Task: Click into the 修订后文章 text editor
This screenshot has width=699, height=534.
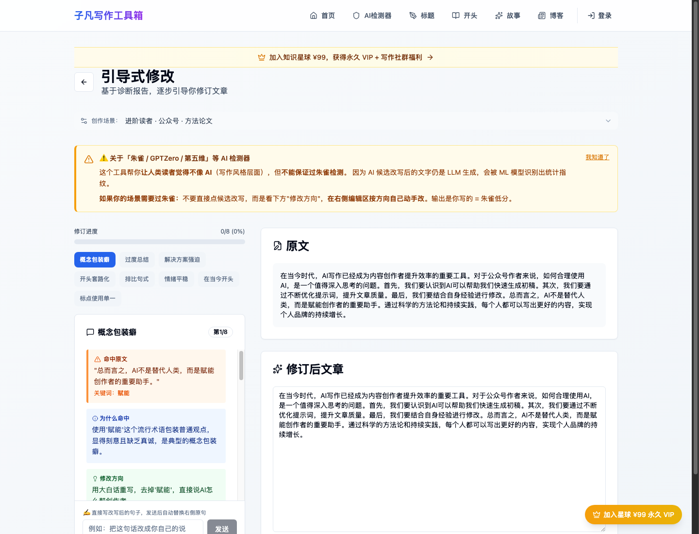Action: [x=439, y=459]
